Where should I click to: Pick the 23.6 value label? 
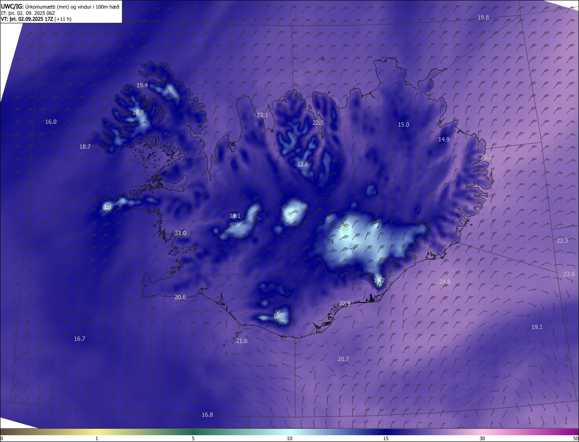pos(569,274)
